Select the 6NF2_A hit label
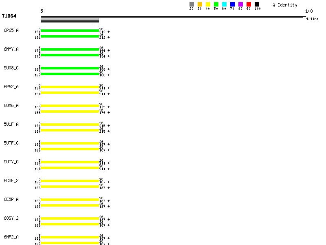Screen dimensions: 326x245 pos(11,237)
